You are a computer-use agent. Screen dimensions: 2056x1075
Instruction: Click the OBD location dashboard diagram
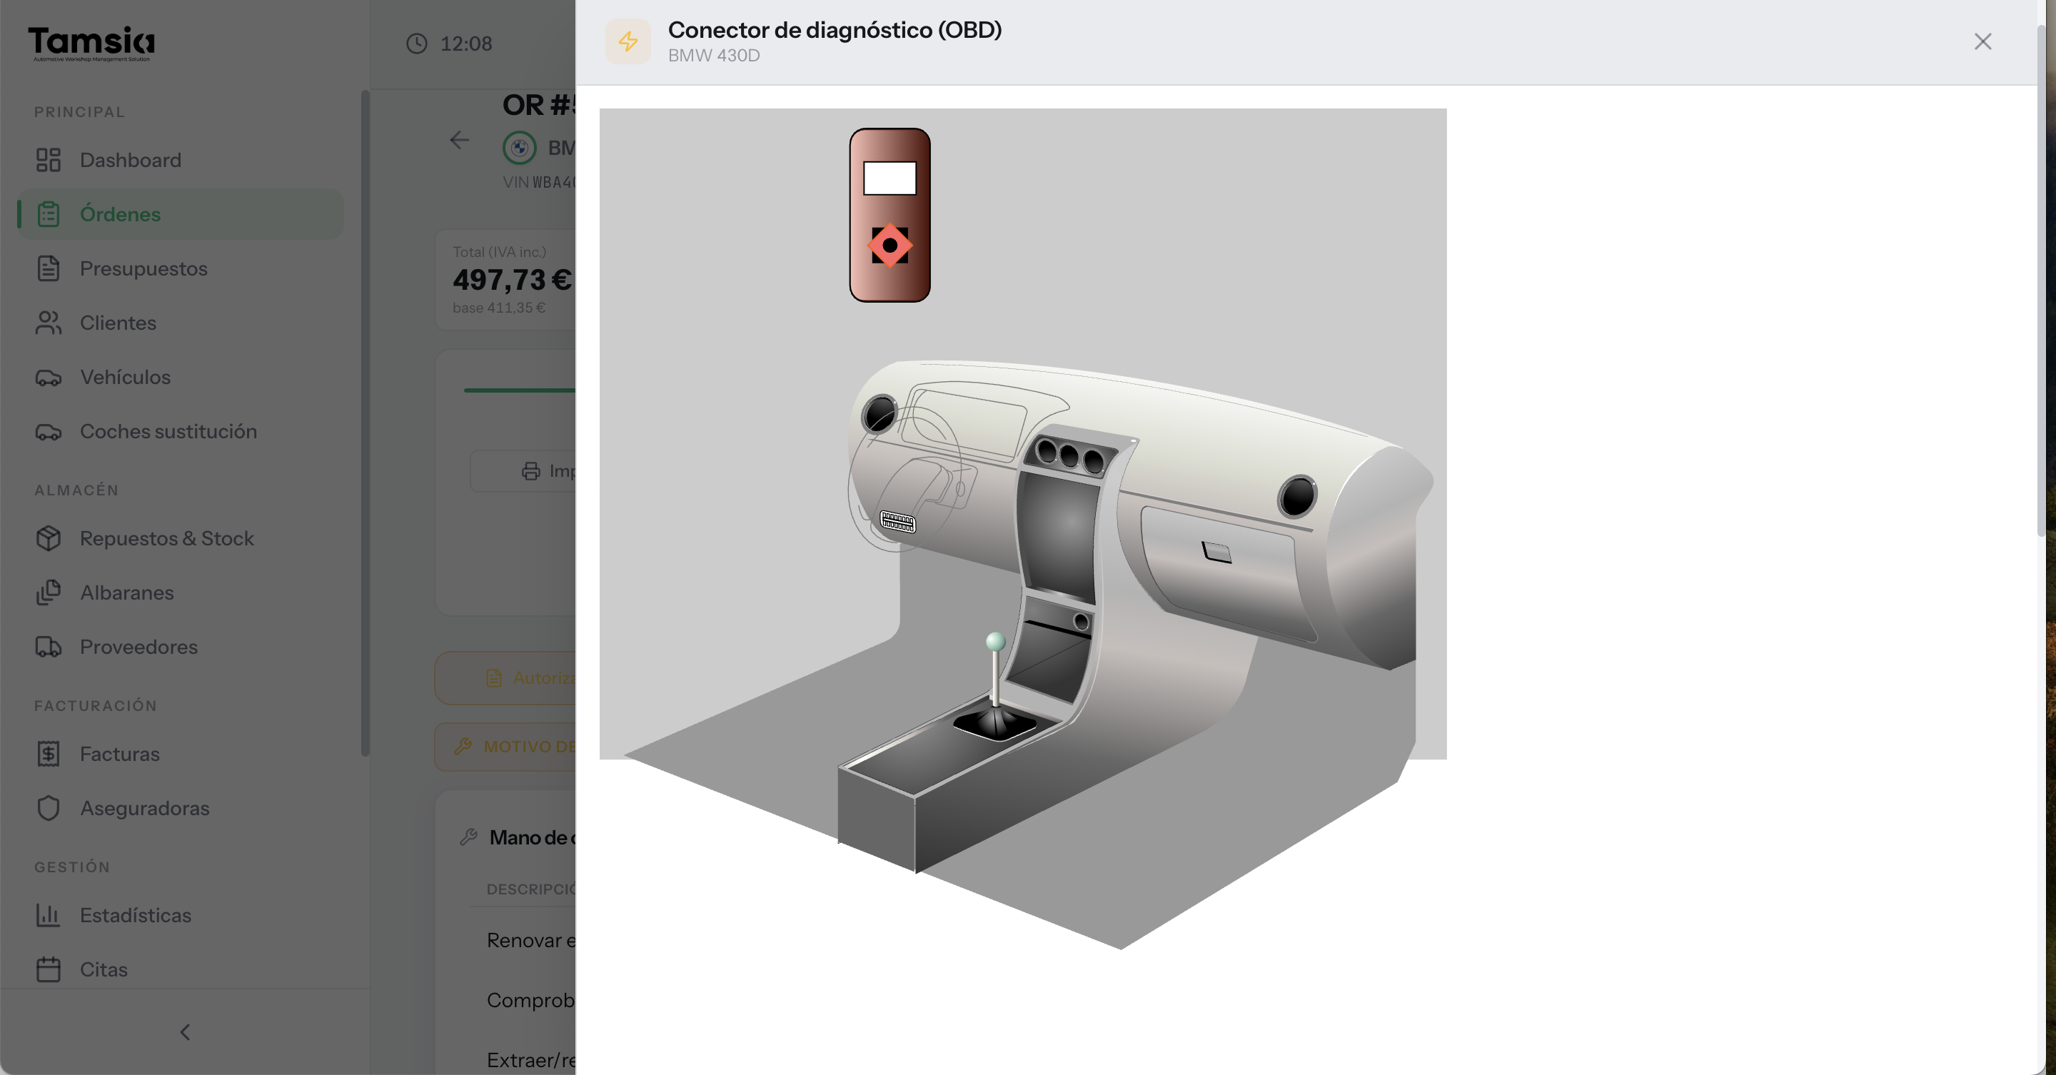1022,529
